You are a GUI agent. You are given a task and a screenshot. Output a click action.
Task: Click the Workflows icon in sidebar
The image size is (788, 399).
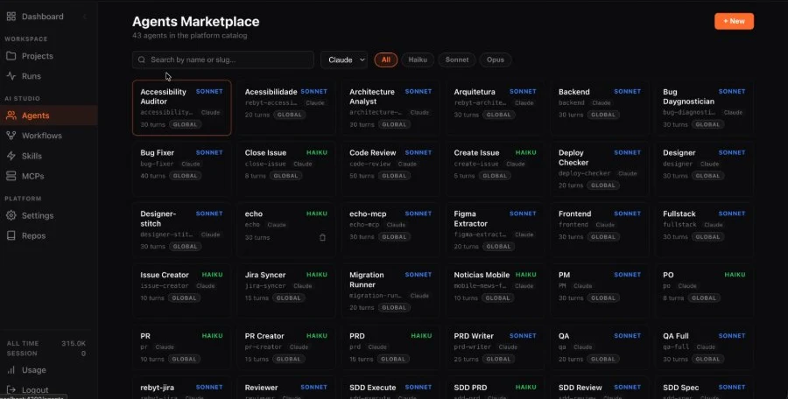point(11,136)
